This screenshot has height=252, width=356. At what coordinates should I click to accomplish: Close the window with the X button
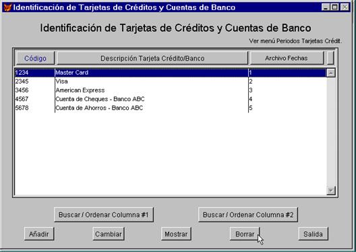pos(345,7)
